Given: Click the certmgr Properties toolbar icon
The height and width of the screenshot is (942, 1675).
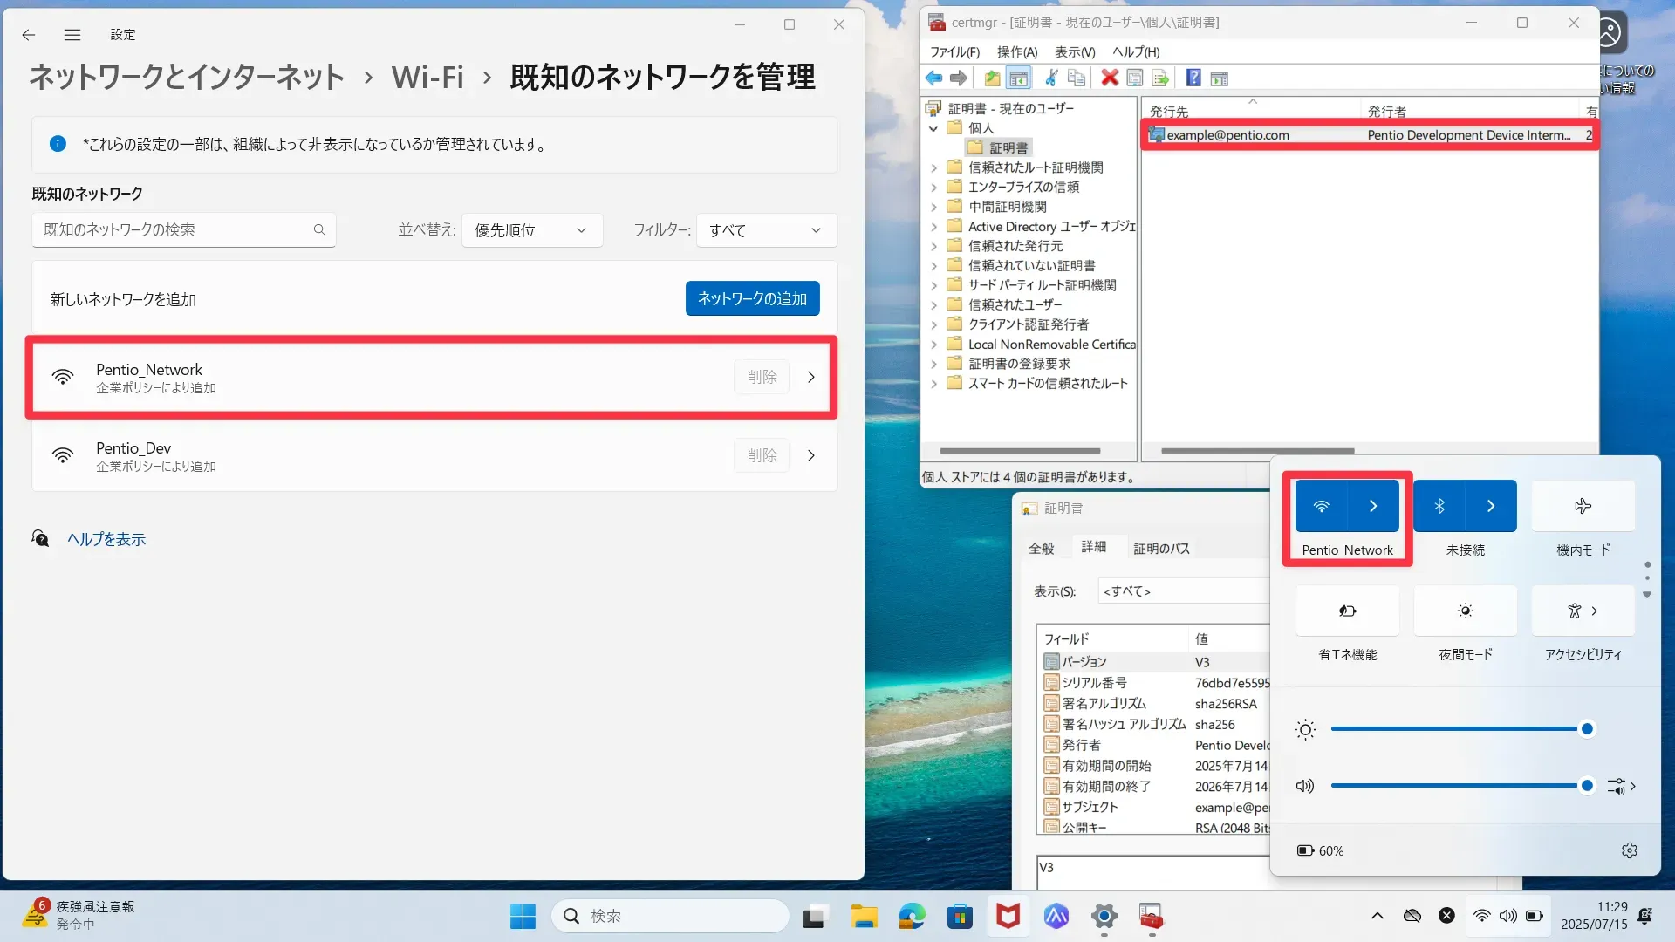Looking at the screenshot, I should (x=1134, y=78).
